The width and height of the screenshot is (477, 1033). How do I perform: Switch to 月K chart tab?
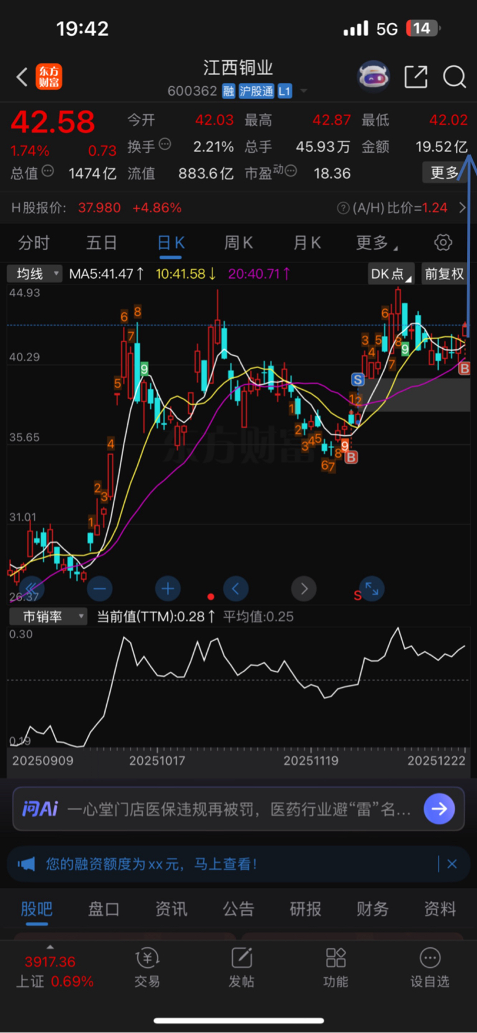pyautogui.click(x=307, y=243)
